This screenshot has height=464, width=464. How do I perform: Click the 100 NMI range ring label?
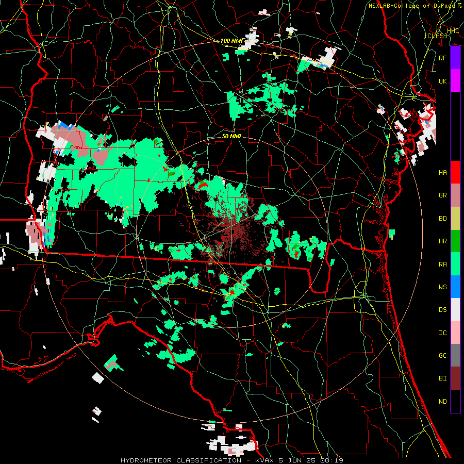[231, 41]
